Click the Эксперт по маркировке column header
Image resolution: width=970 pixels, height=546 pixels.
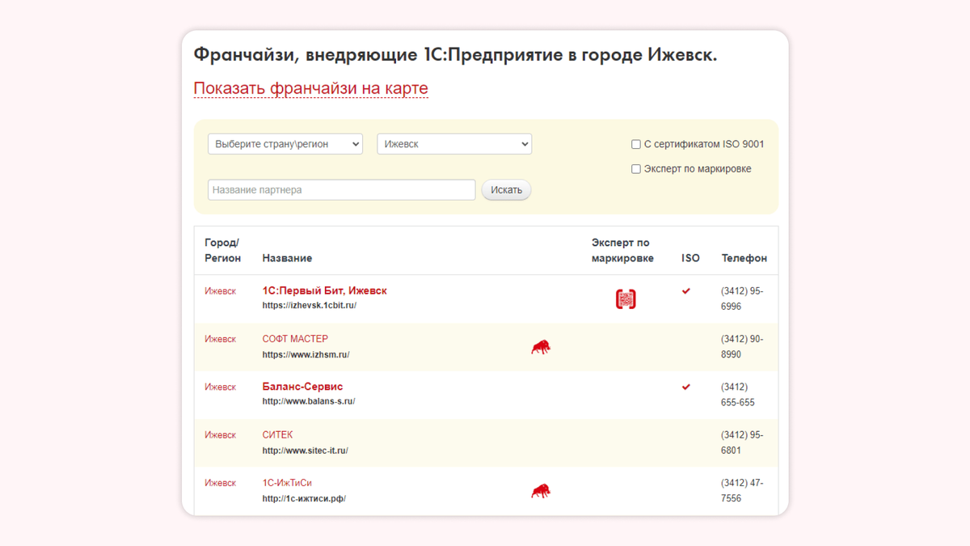point(622,250)
